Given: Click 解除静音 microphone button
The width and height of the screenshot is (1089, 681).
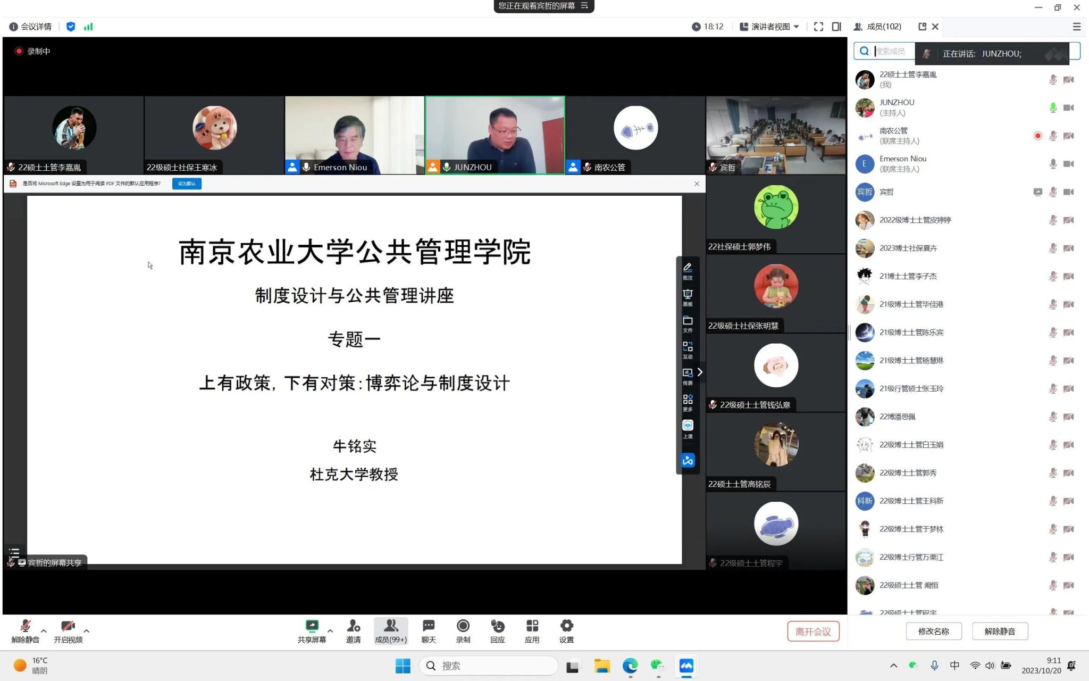Looking at the screenshot, I should pyautogui.click(x=25, y=632).
